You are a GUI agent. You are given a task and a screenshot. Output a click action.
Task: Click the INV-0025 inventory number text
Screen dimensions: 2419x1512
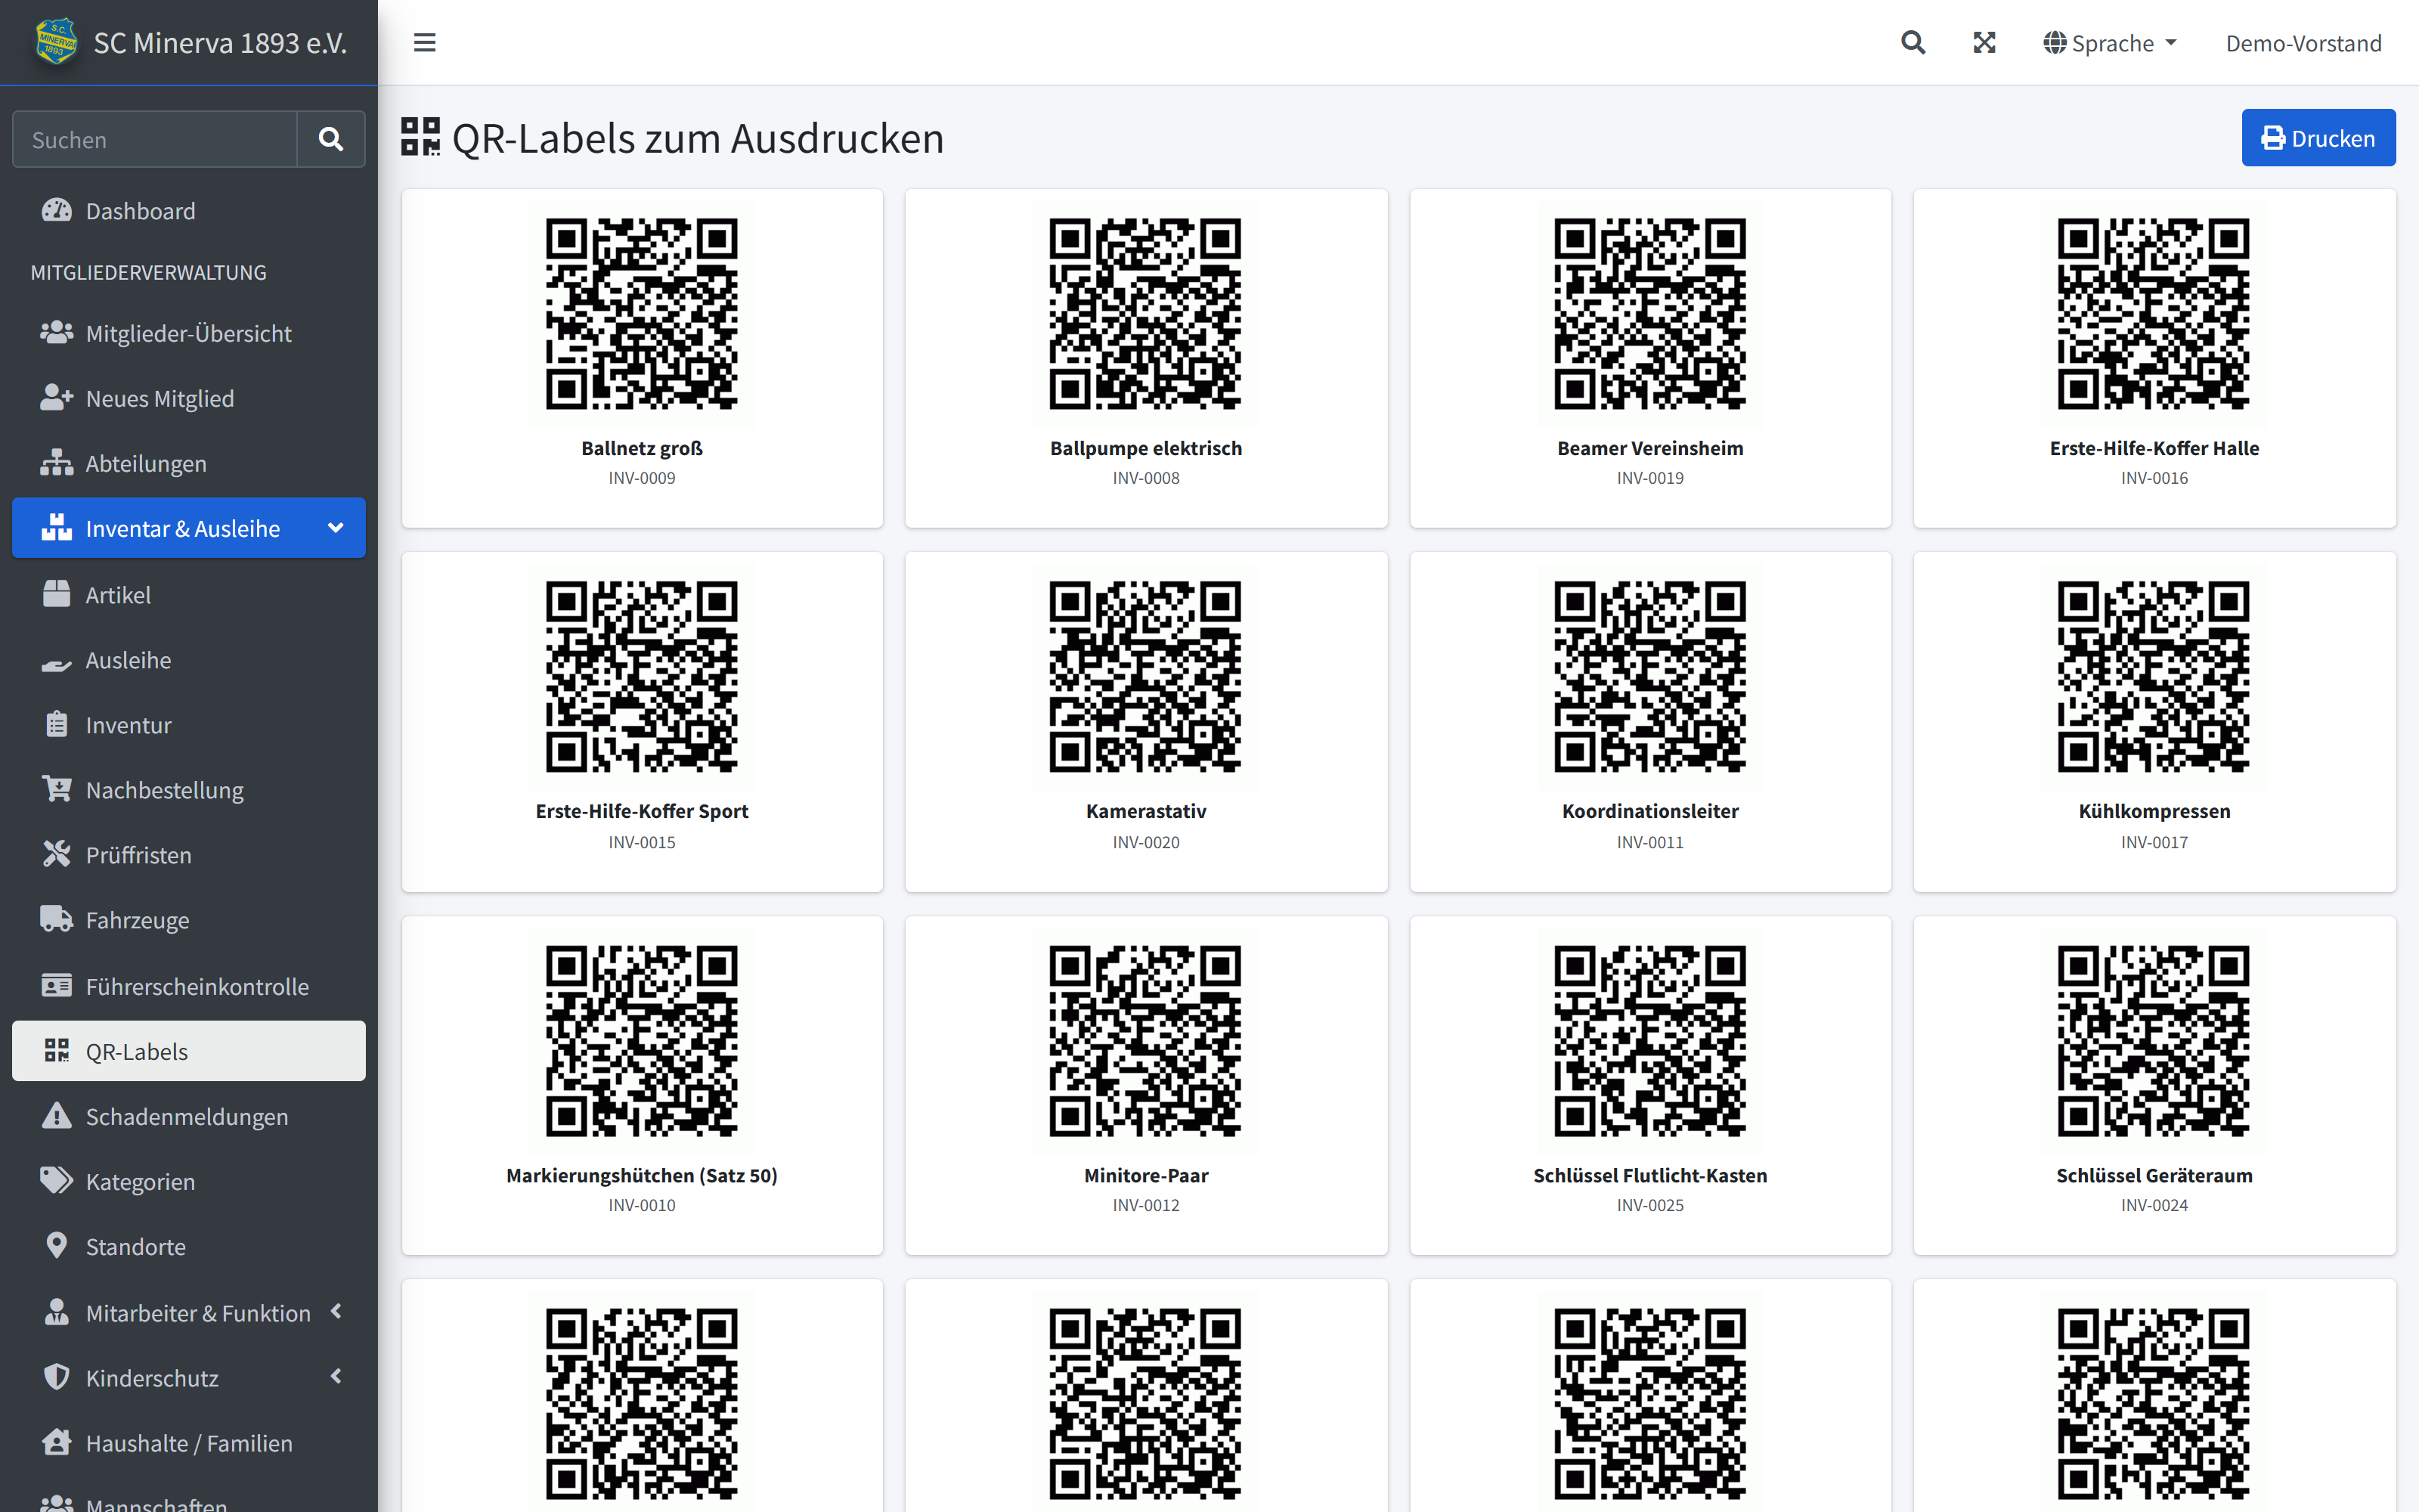point(1650,1205)
